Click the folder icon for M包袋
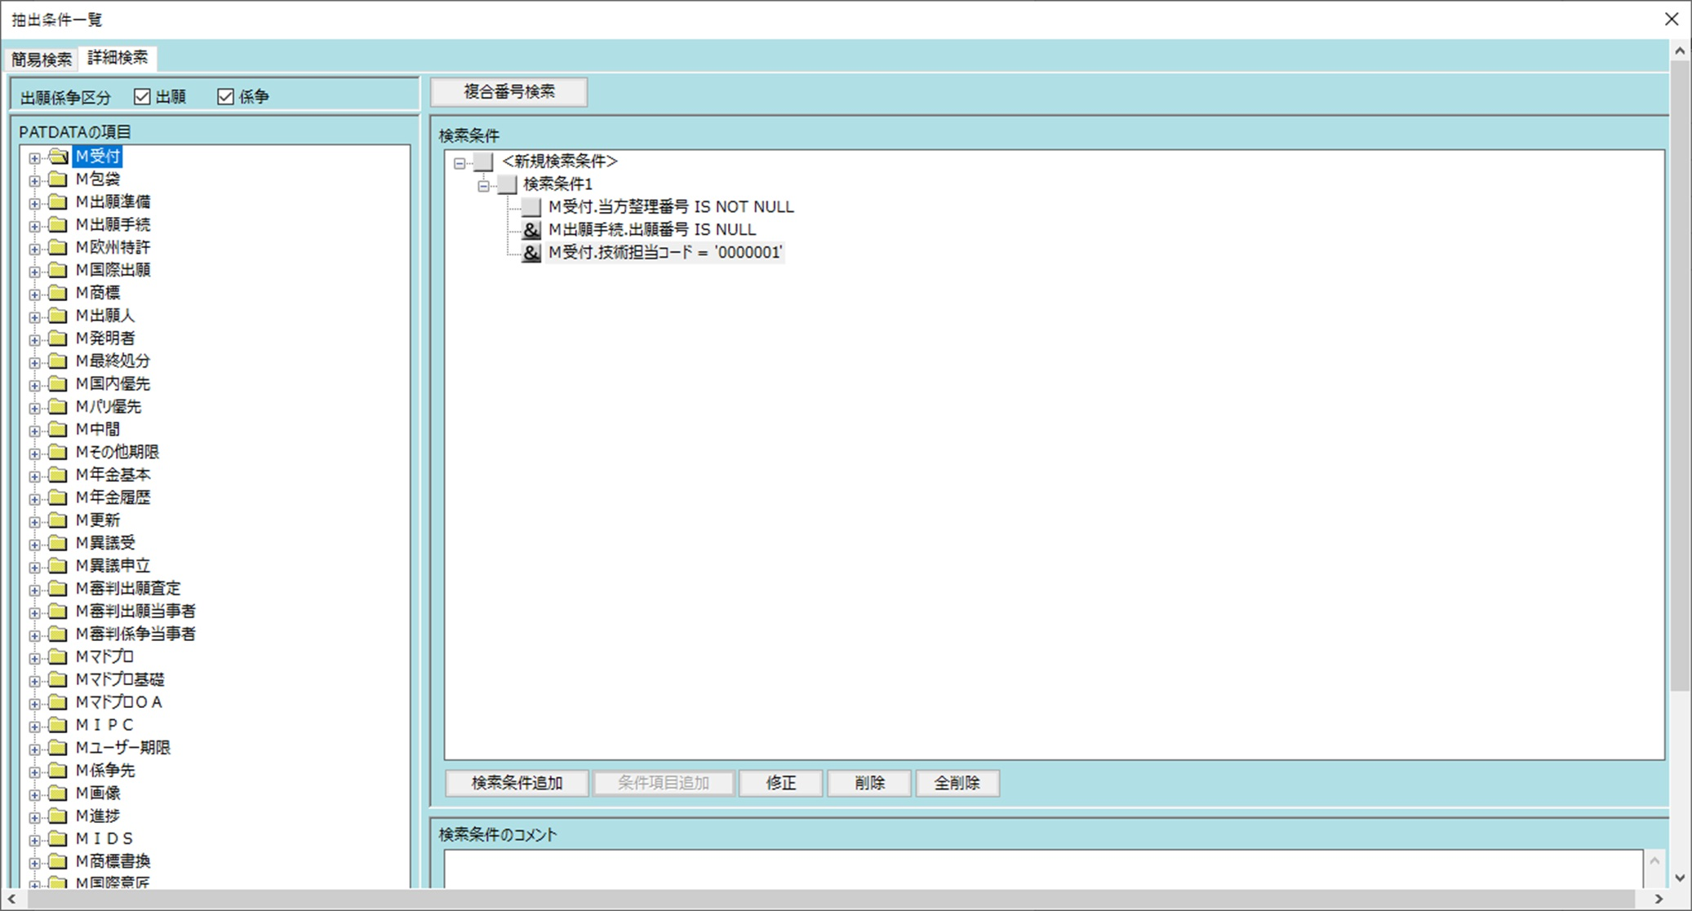The height and width of the screenshot is (911, 1692). [x=58, y=179]
